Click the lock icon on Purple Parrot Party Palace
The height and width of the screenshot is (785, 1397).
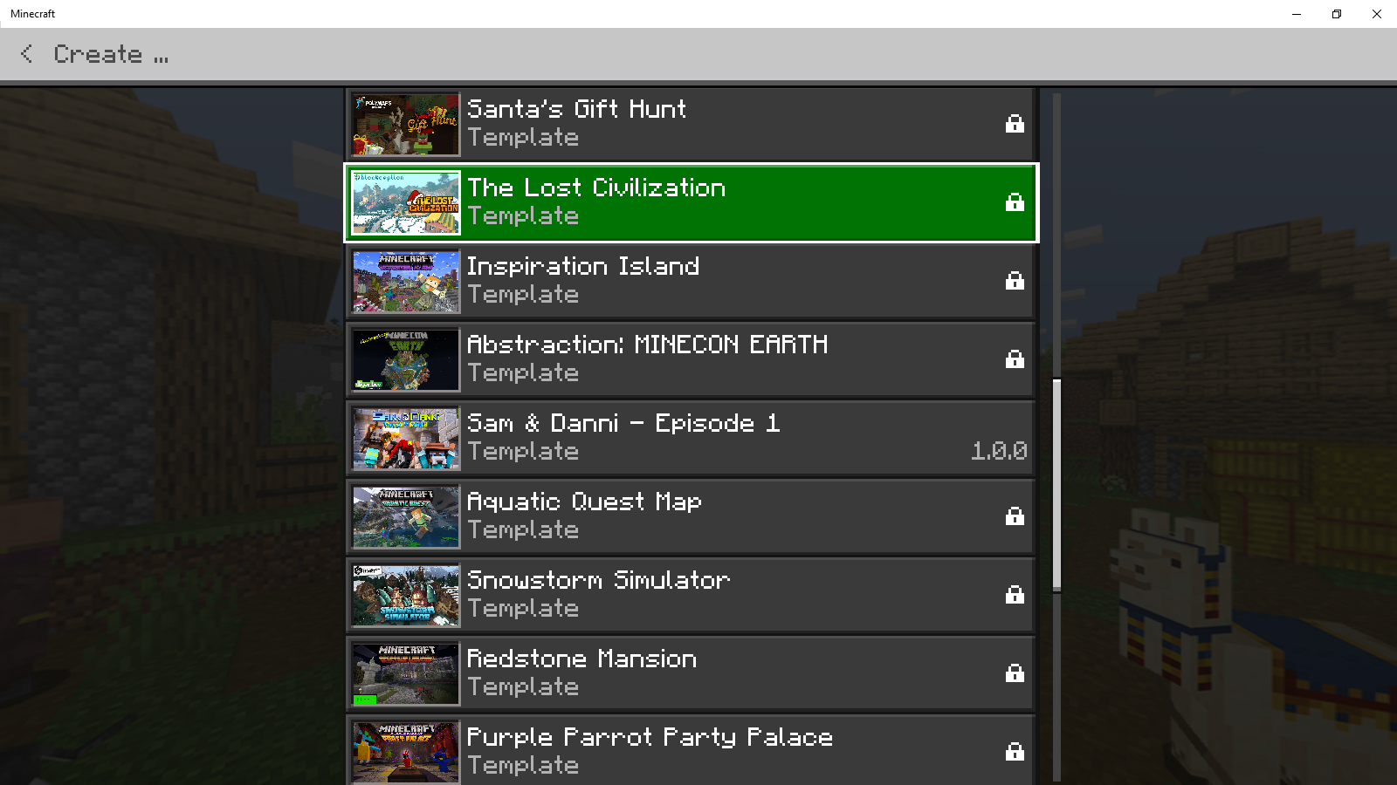[x=1015, y=752]
